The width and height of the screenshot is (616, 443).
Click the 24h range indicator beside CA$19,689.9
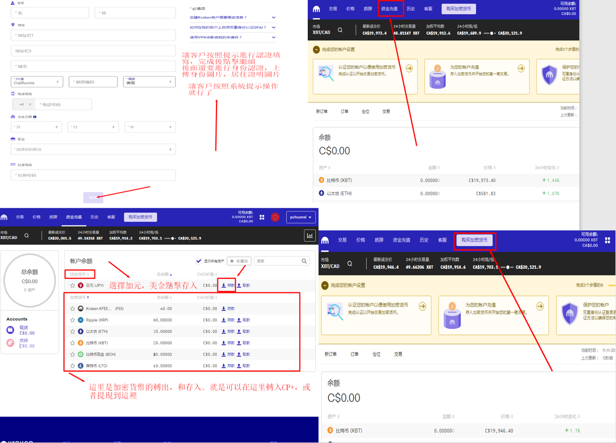490,33
